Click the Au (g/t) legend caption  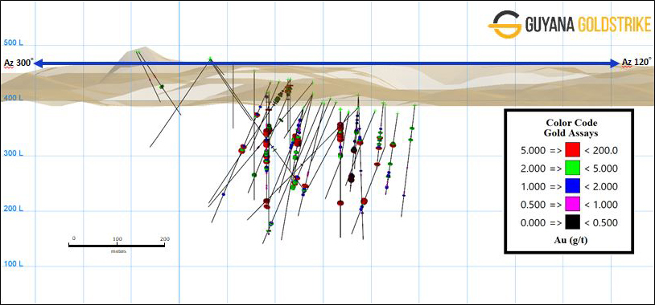(571, 242)
